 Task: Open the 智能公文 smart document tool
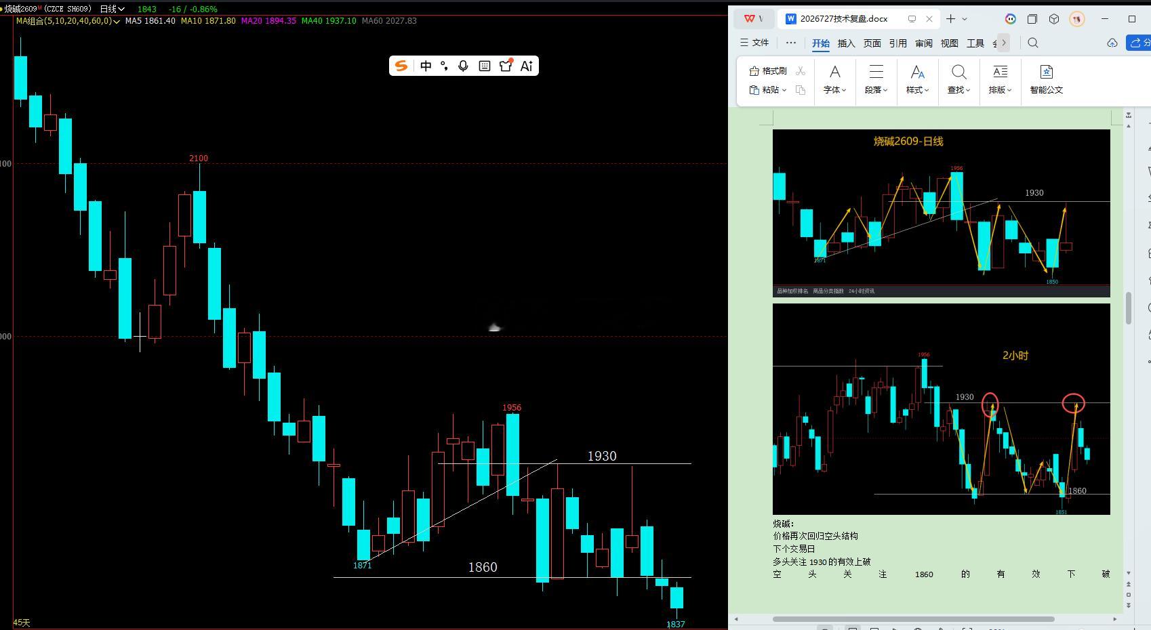click(x=1046, y=80)
